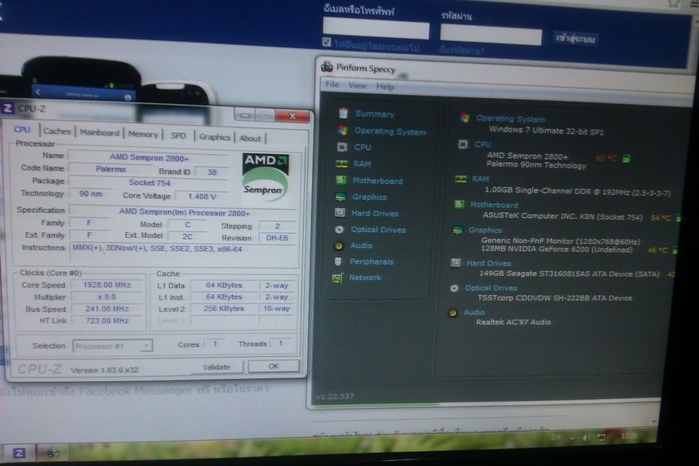Click the Hard Drives icon in Speccy sidebar
Image resolution: width=699 pixels, height=466 pixels.
pos(340,213)
